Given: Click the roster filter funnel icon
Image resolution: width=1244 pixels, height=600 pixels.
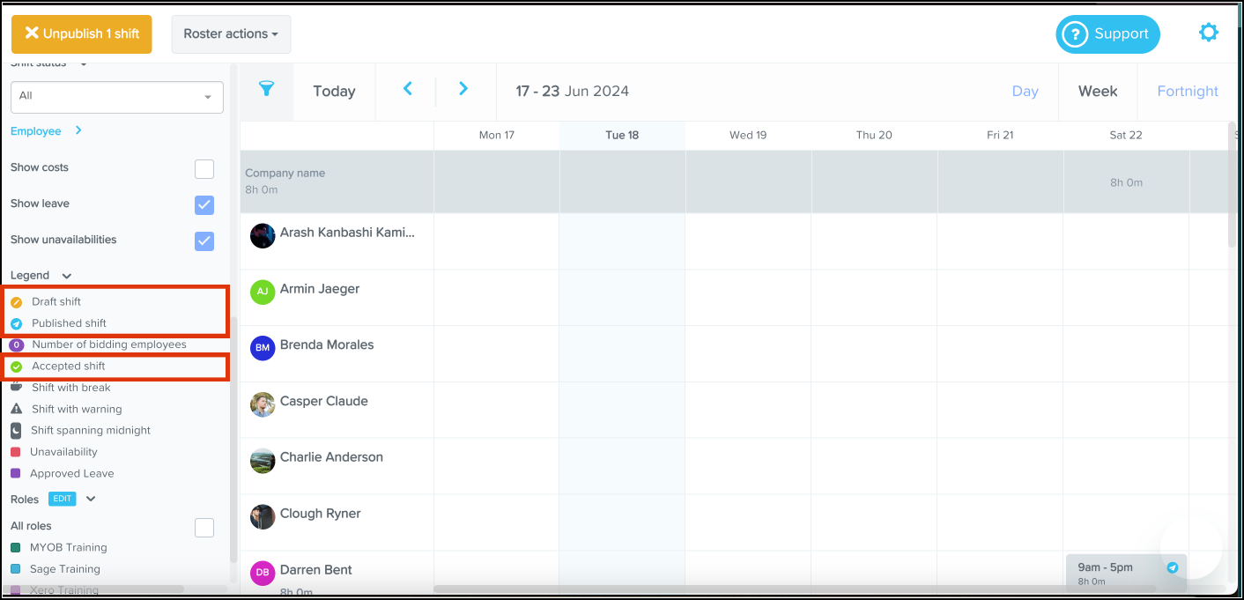Looking at the screenshot, I should pos(266,89).
